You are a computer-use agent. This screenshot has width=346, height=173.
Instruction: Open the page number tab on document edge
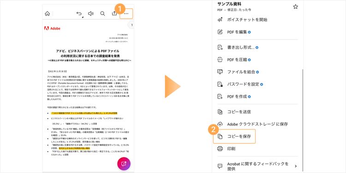(131, 25)
